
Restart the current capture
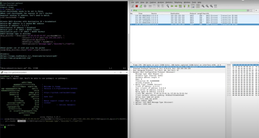tap(141, 6)
